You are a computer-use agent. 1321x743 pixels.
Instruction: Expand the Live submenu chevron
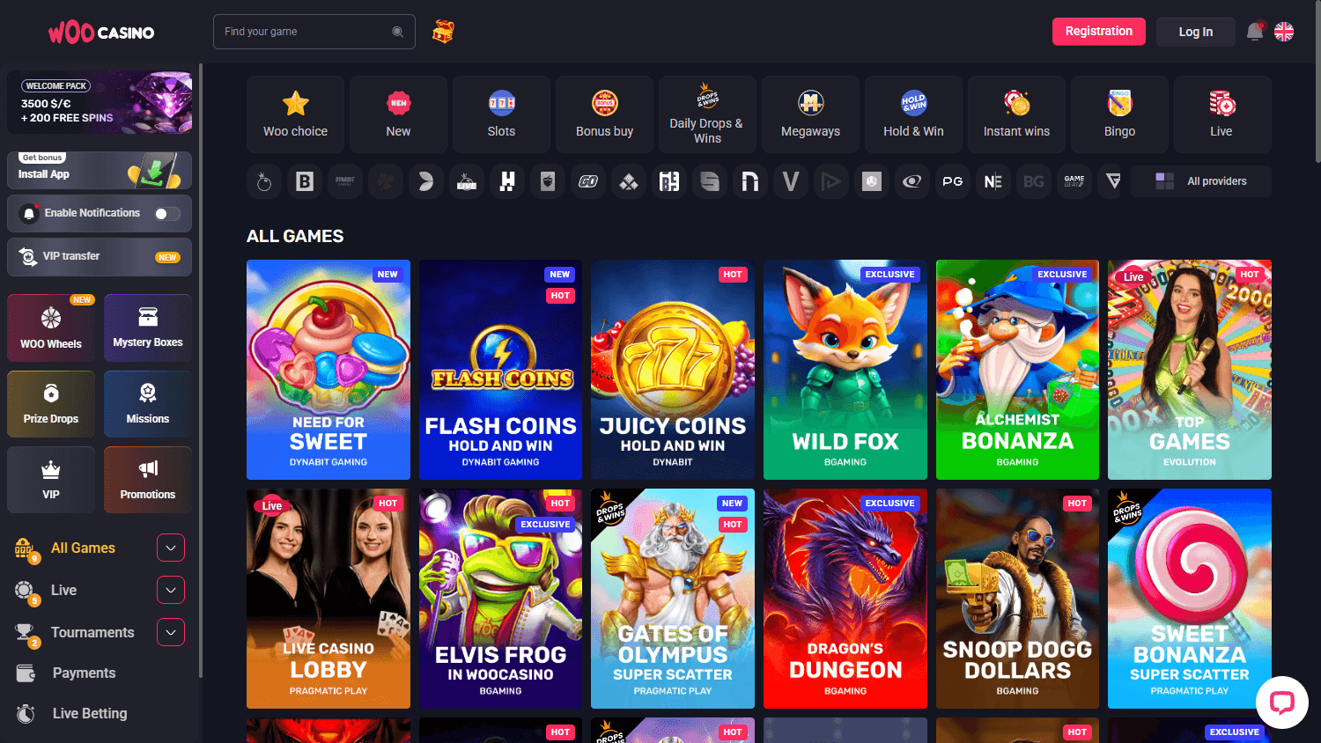[x=171, y=590]
